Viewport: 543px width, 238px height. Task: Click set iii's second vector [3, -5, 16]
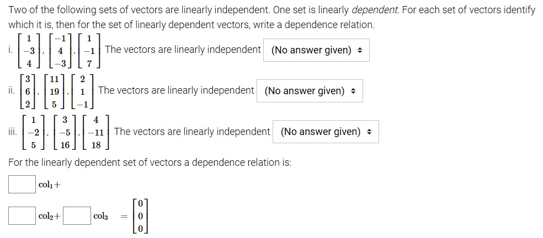[x=65, y=132]
